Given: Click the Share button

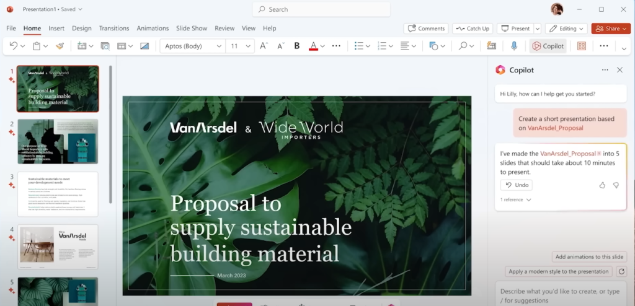Looking at the screenshot, I should [611, 28].
